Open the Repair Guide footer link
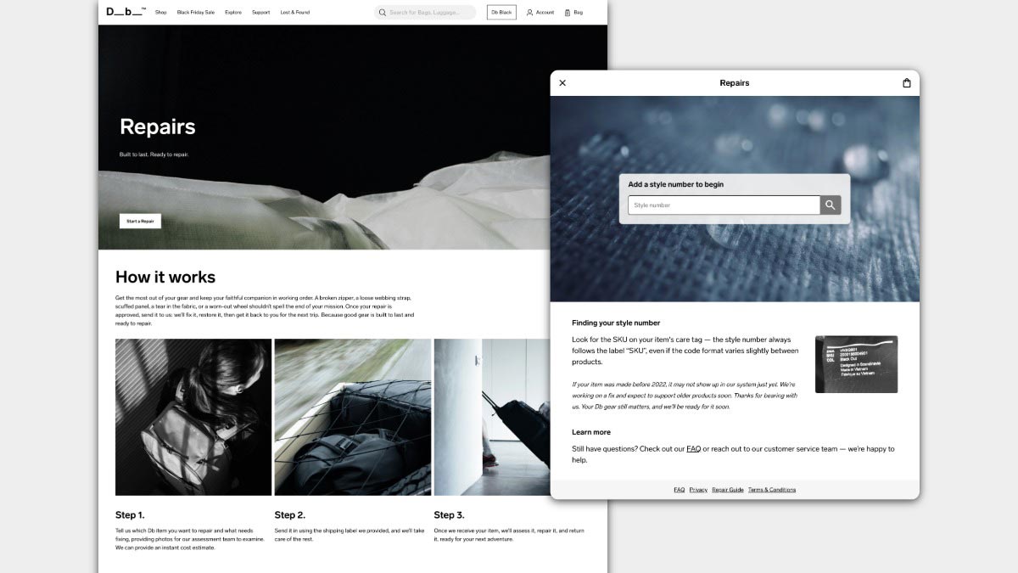Screen dimensions: 1018x573 tap(728, 490)
